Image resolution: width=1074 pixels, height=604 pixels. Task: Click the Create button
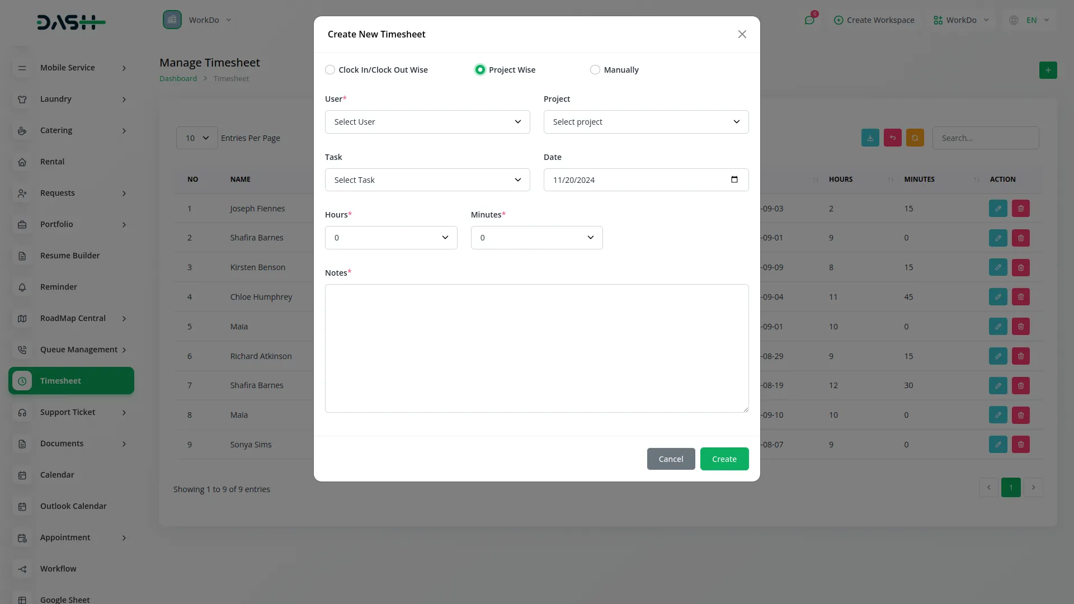[724, 459]
